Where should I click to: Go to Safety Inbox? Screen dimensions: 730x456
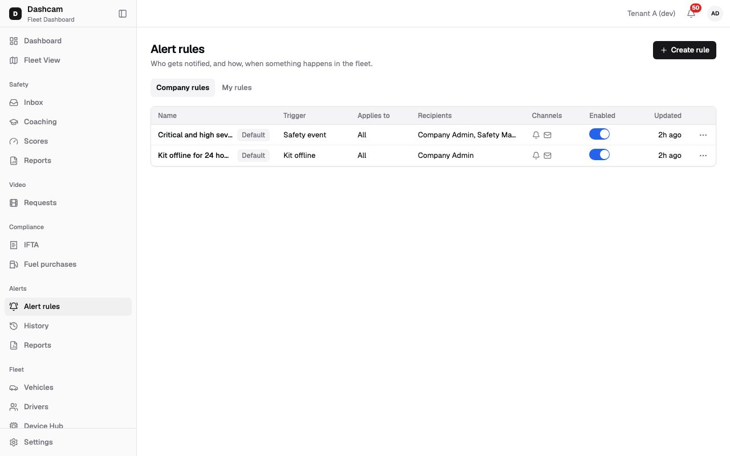(x=68, y=103)
